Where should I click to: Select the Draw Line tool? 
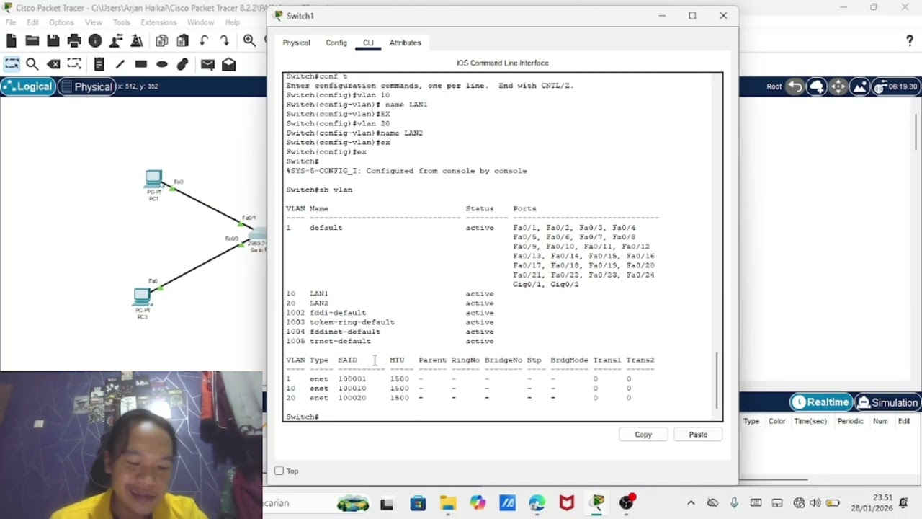pos(120,64)
